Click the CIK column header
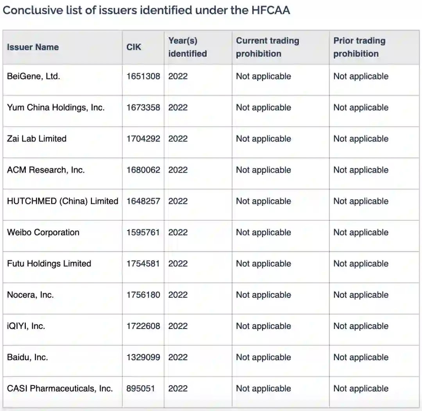The width and height of the screenshot is (422, 411). (134, 47)
